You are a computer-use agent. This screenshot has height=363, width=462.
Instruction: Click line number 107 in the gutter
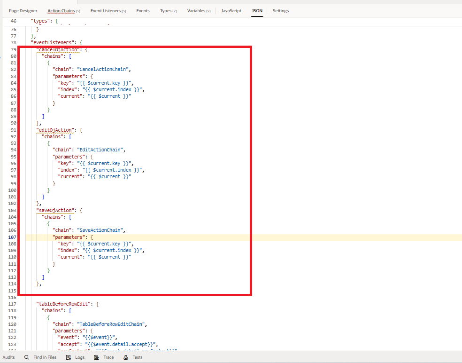[13, 237]
